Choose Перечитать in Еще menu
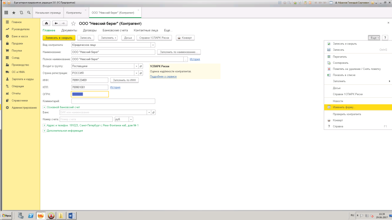This screenshot has width=392, height=220. click(x=358, y=57)
